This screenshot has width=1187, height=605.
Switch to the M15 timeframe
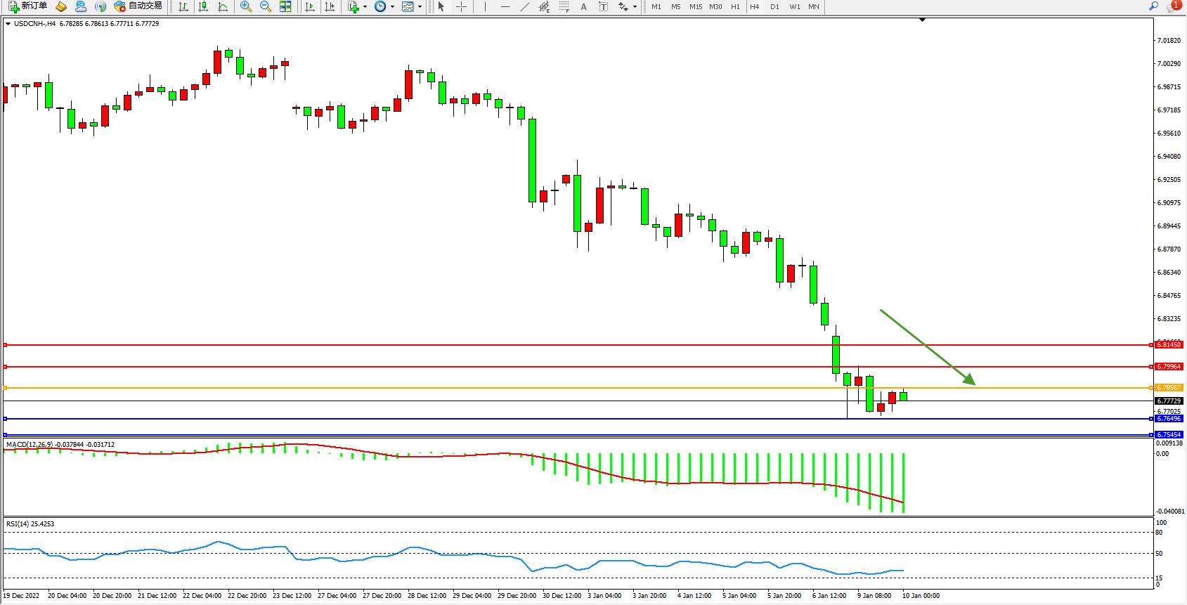tap(696, 6)
